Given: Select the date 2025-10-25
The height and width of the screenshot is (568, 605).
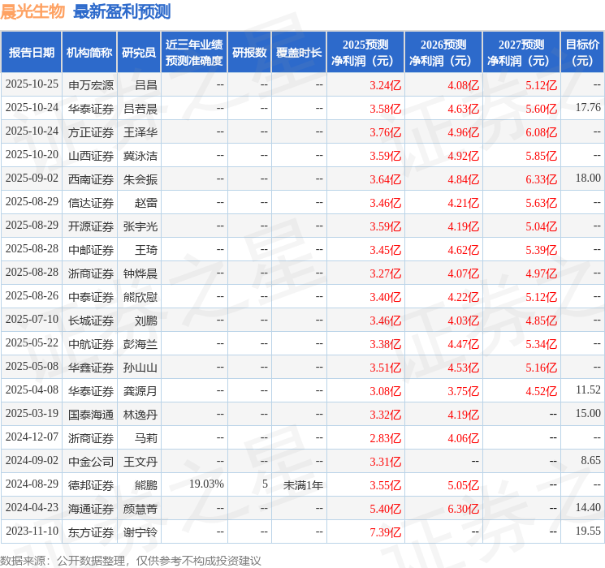Looking at the screenshot, I should pyautogui.click(x=32, y=84).
